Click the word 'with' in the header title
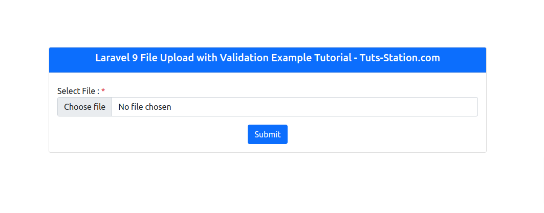The width and height of the screenshot is (544, 213). pyautogui.click(x=207, y=58)
